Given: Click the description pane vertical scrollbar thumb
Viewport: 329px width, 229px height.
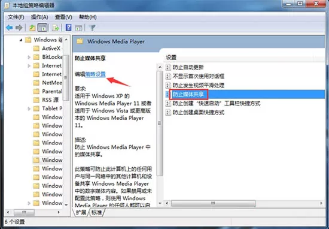Looking at the screenshot, I should point(160,123).
